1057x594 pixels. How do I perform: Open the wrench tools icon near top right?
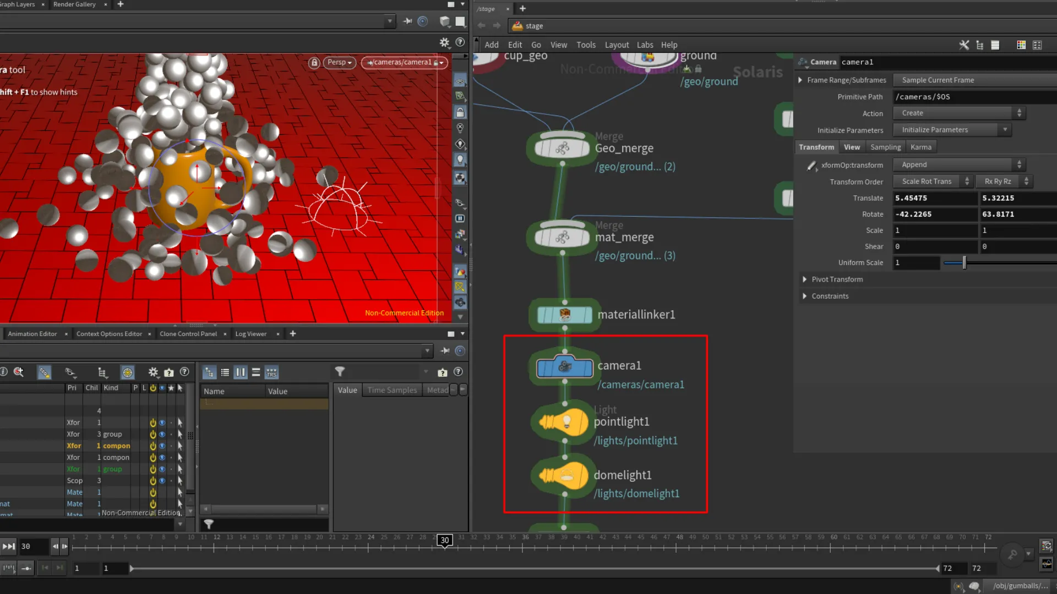(x=964, y=45)
